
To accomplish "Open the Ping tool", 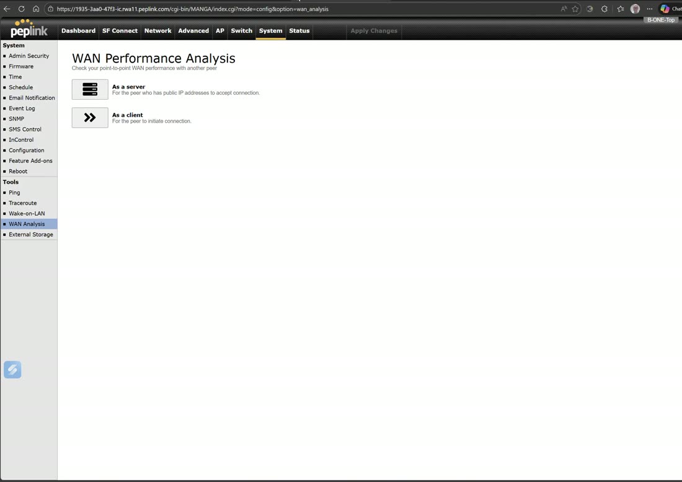I will click(x=29, y=192).
